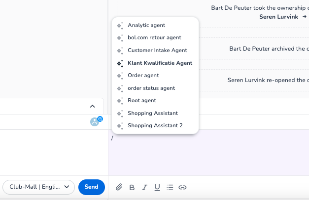The image size is (309, 200).
Task: Choose the Root agent entry
Action: [141, 101]
